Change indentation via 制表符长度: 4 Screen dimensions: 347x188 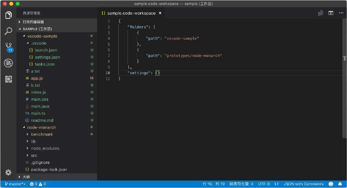point(241,184)
